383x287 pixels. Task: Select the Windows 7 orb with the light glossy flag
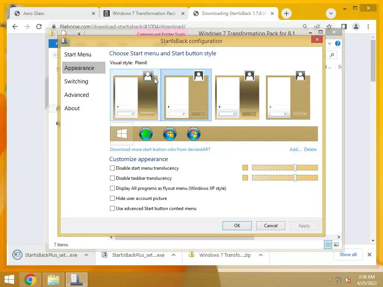[x=194, y=134]
